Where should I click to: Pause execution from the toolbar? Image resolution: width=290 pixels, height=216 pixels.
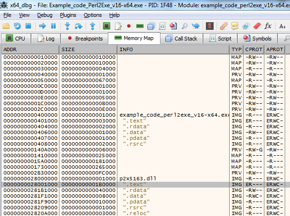tap(53, 26)
